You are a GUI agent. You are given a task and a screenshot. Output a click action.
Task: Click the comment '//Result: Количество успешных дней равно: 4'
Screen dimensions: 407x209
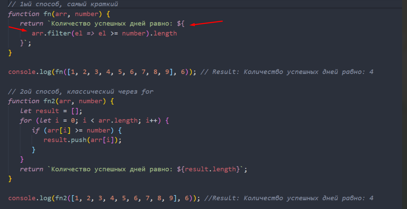(x=289, y=198)
